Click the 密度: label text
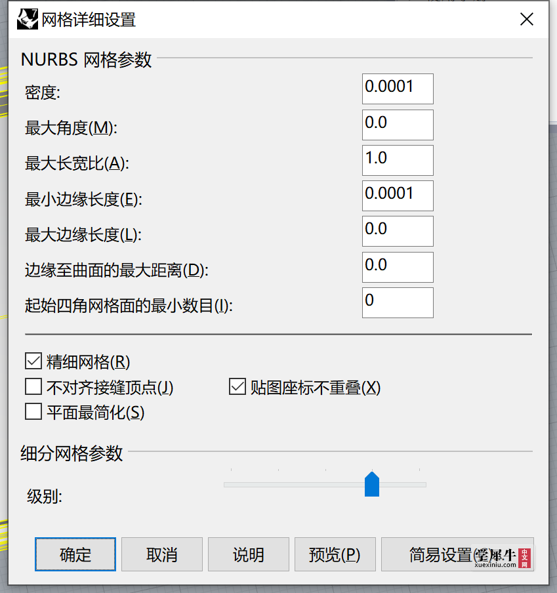This screenshot has height=593, width=557. point(43,92)
